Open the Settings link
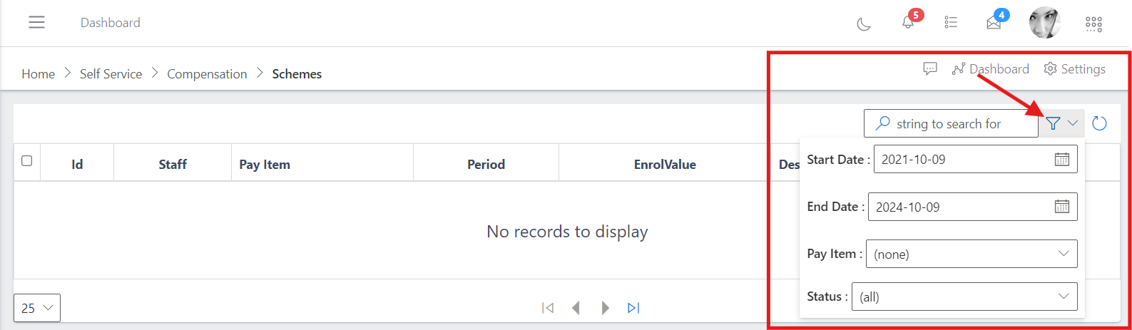1132x330 pixels. coord(1075,69)
